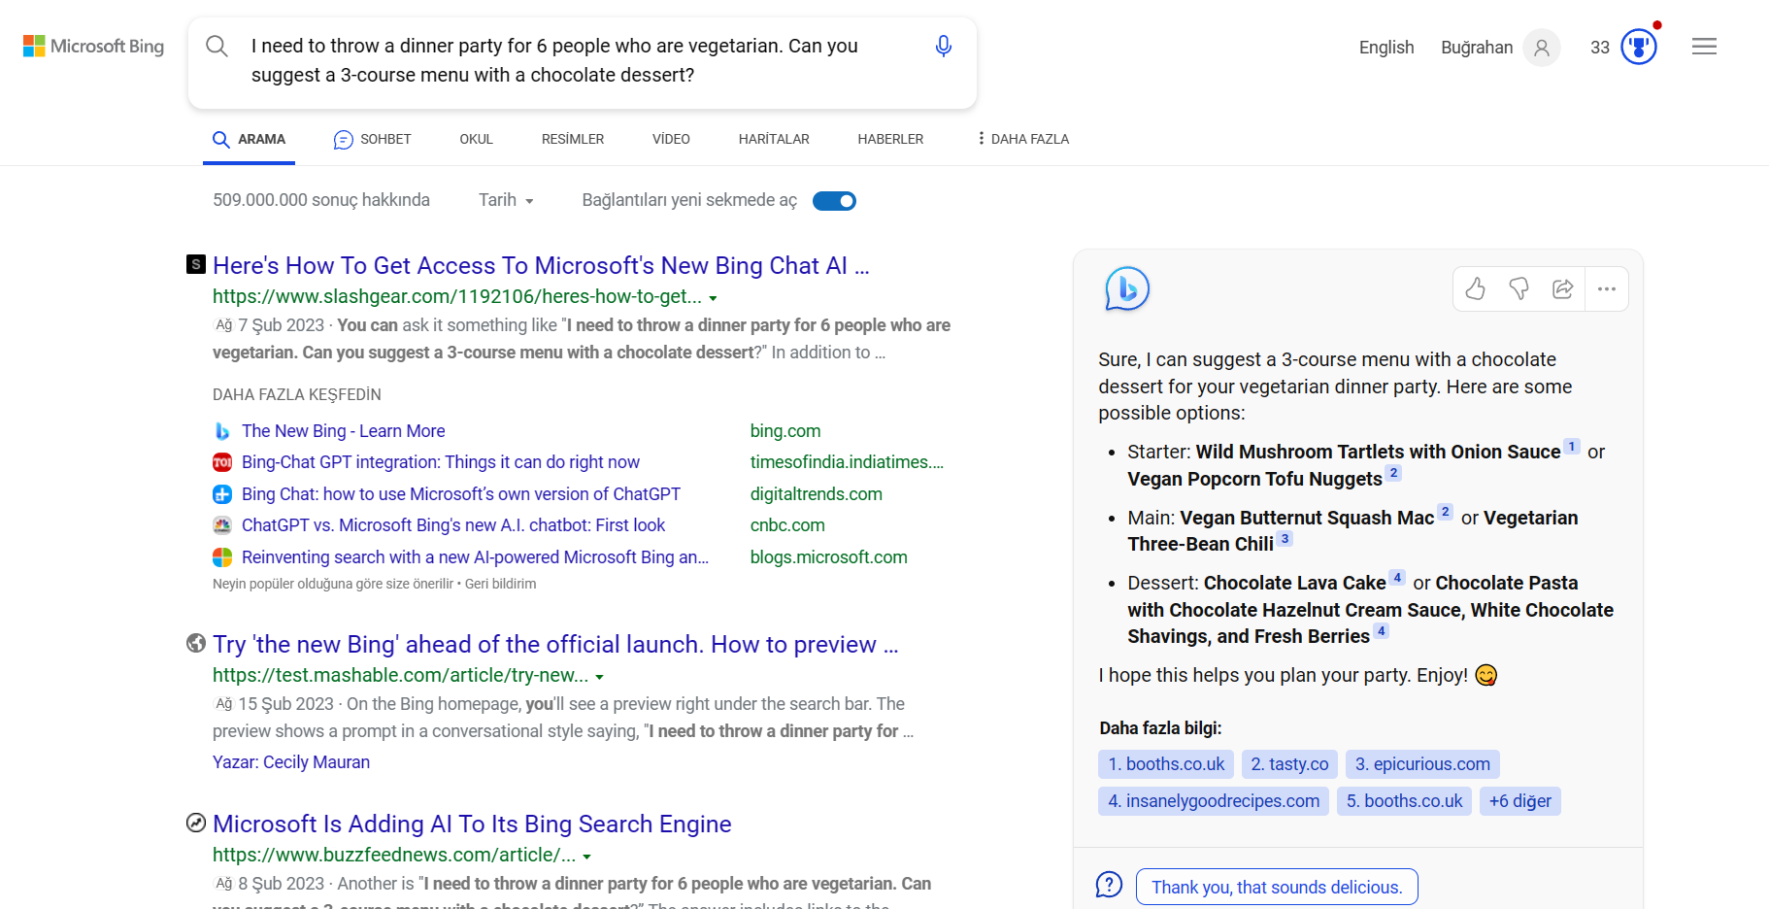
Task: Open Microsoft Rewards trophy icon
Action: [1639, 46]
